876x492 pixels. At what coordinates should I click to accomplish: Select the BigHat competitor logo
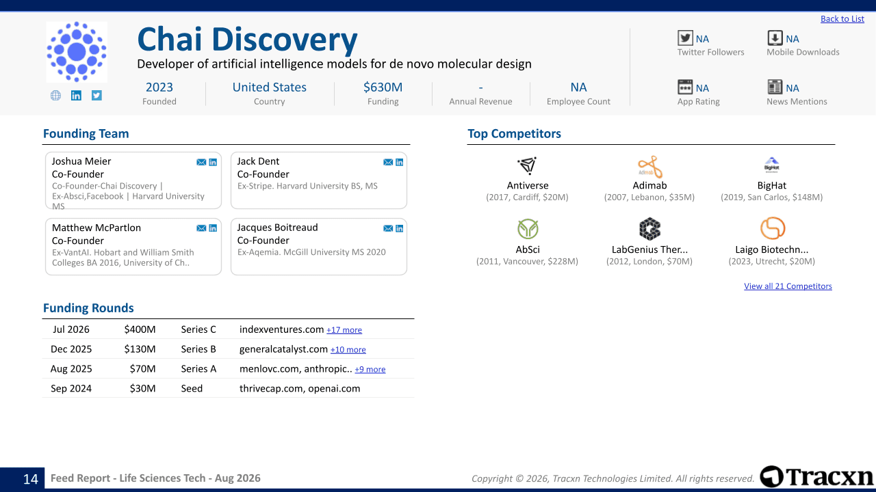(x=771, y=165)
